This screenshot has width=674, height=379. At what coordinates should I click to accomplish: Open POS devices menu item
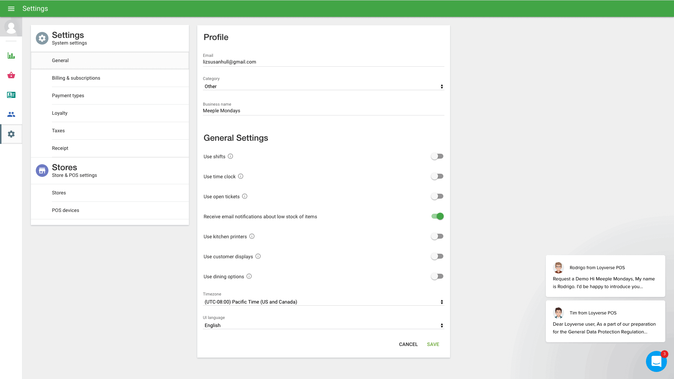[x=110, y=210]
